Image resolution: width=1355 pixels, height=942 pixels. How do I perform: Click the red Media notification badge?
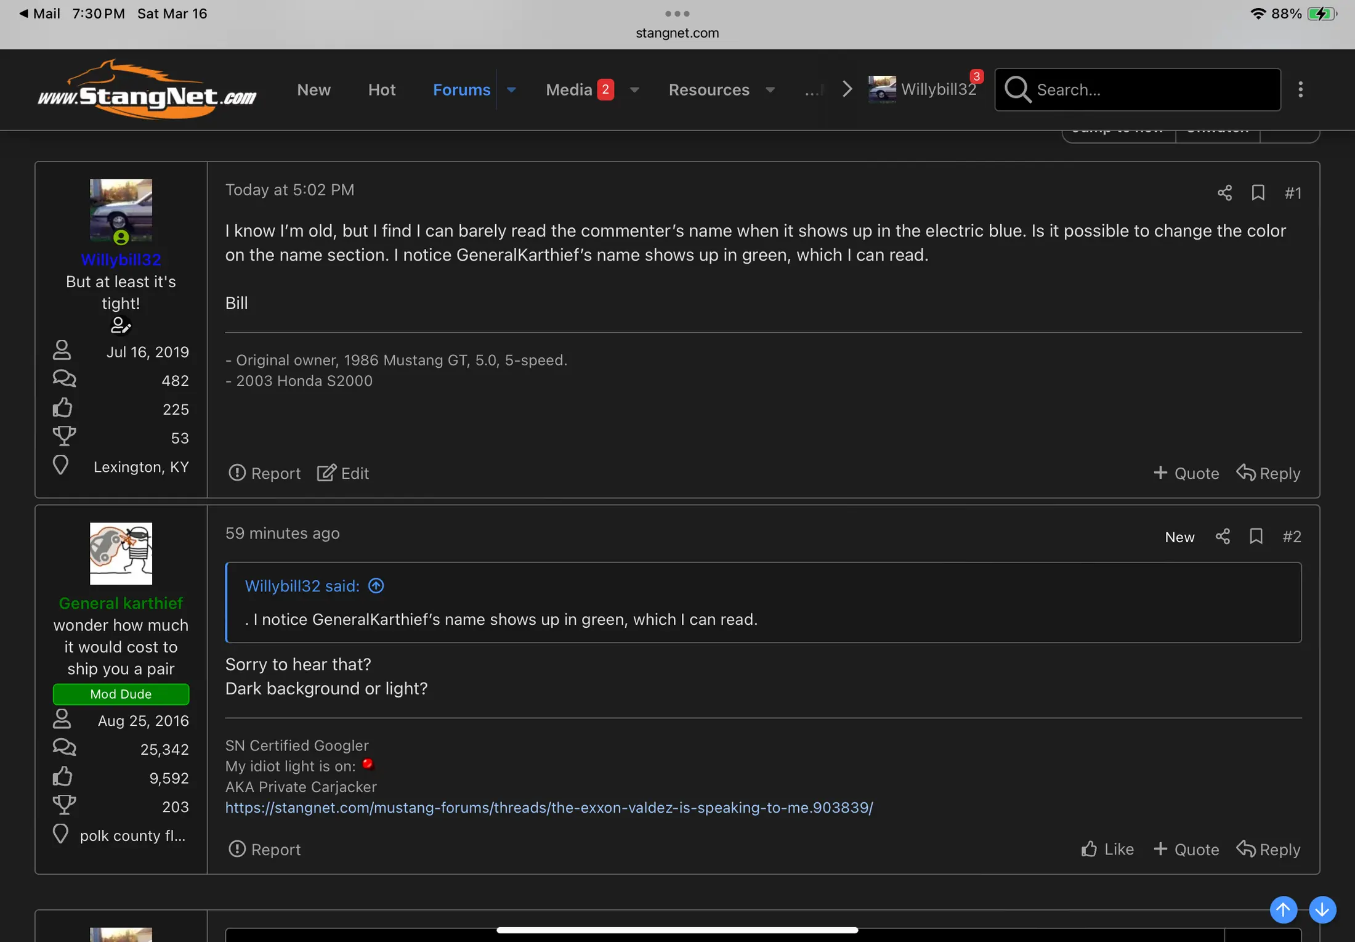tap(605, 89)
